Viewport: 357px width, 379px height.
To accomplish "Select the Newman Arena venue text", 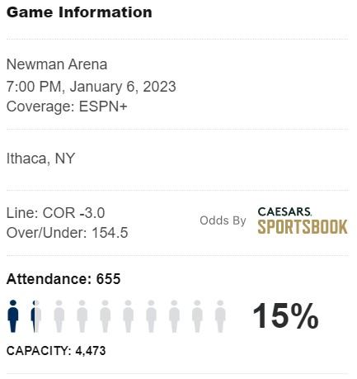I will (x=57, y=64).
